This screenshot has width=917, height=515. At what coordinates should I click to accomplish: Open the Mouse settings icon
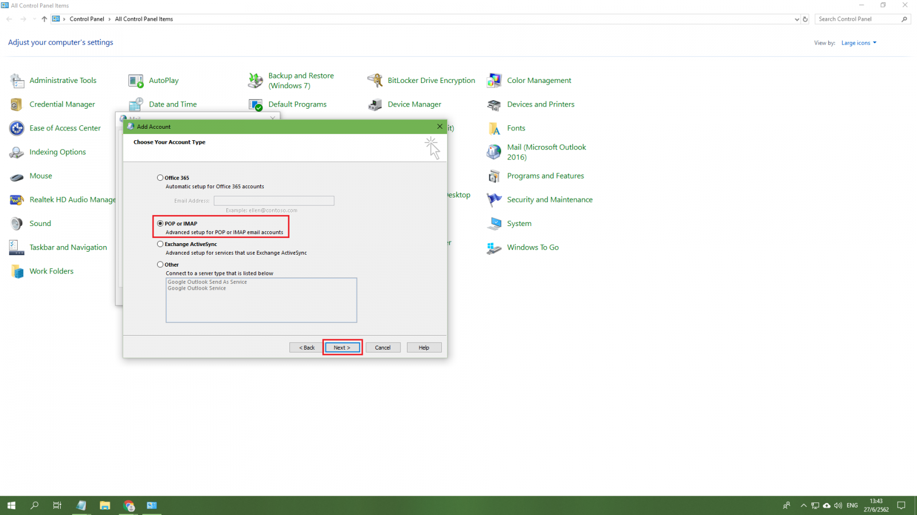tap(17, 176)
